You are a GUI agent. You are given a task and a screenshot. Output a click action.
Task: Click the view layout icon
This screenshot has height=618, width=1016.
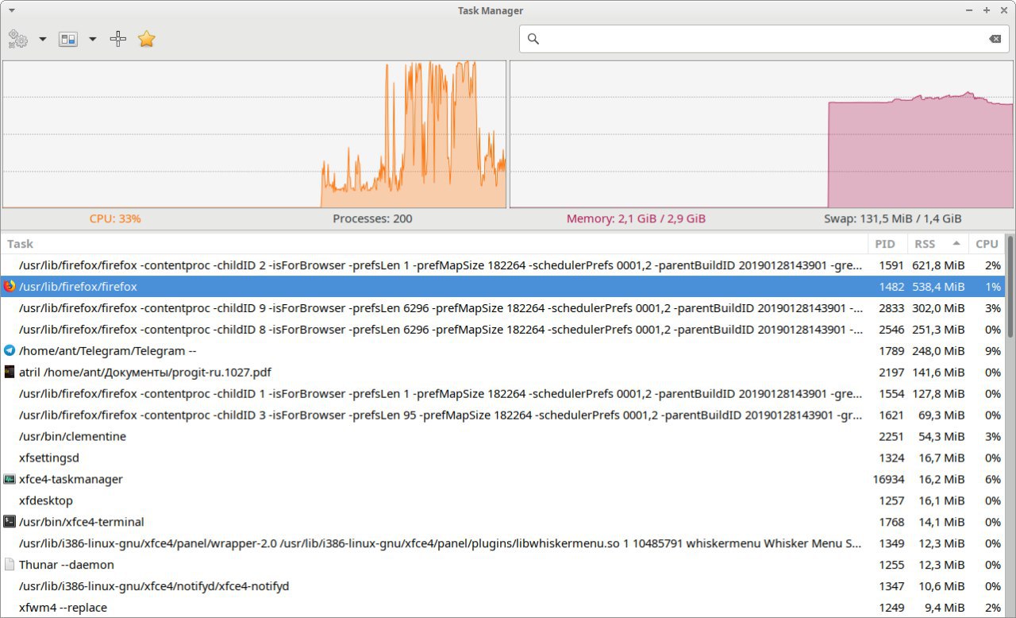[68, 39]
